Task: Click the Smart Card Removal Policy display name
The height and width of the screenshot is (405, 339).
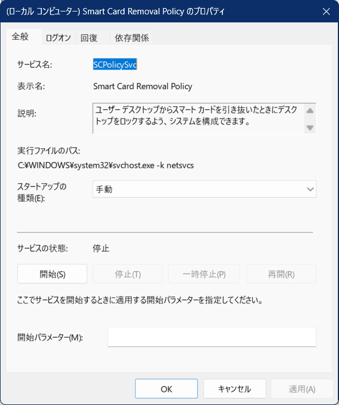Action: pyautogui.click(x=142, y=86)
